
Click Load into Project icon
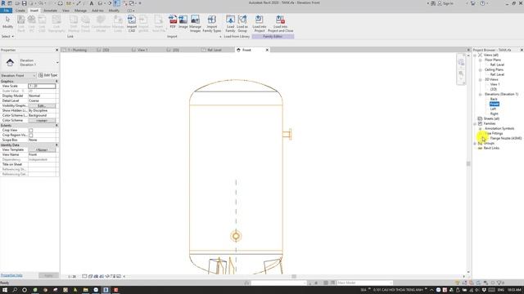coord(260,24)
